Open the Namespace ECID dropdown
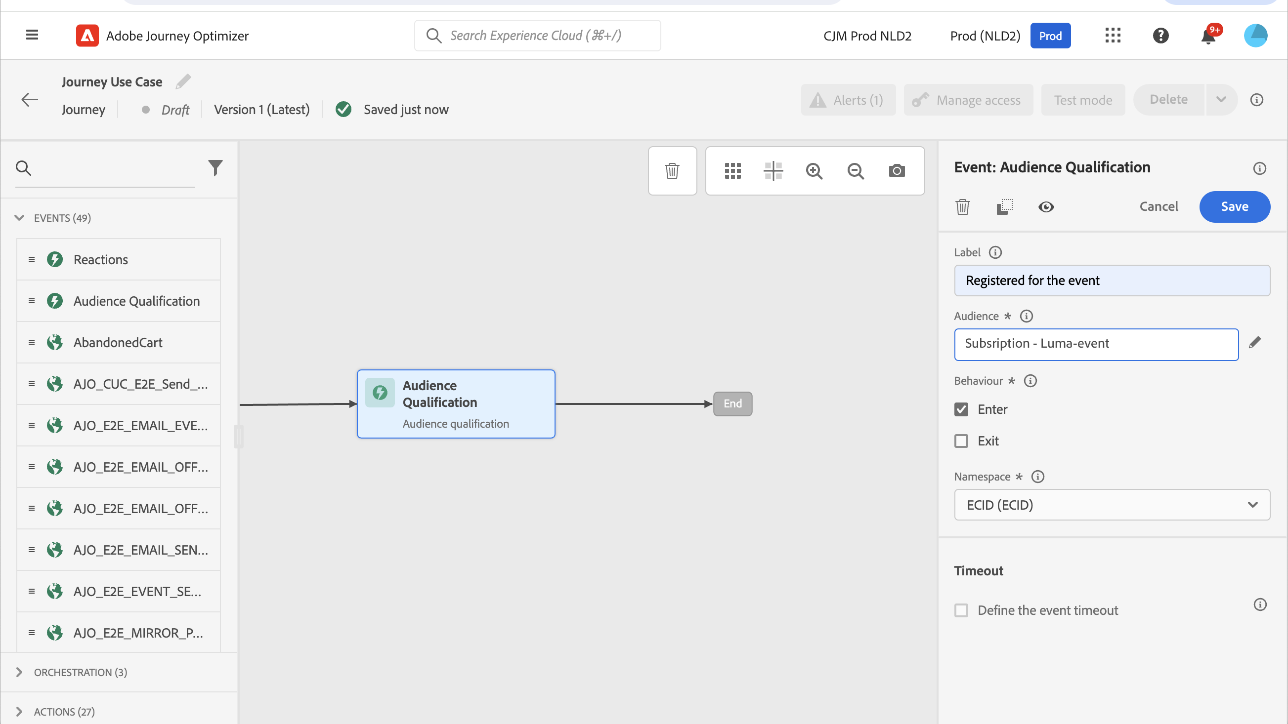Screen dimensions: 1288x724 click(x=1112, y=505)
